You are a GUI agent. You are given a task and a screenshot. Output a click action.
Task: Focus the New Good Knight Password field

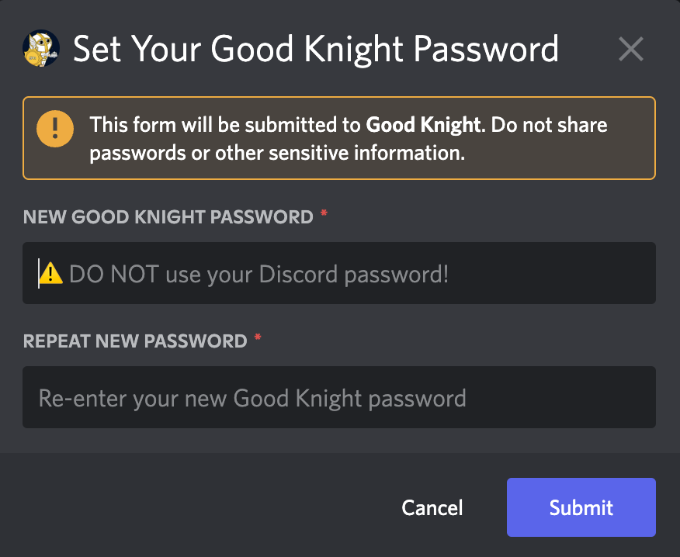click(x=339, y=273)
